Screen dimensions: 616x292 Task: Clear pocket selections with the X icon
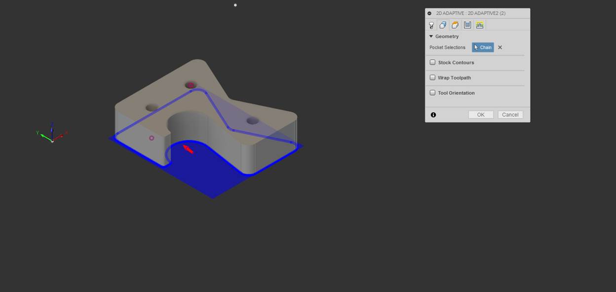click(x=500, y=47)
